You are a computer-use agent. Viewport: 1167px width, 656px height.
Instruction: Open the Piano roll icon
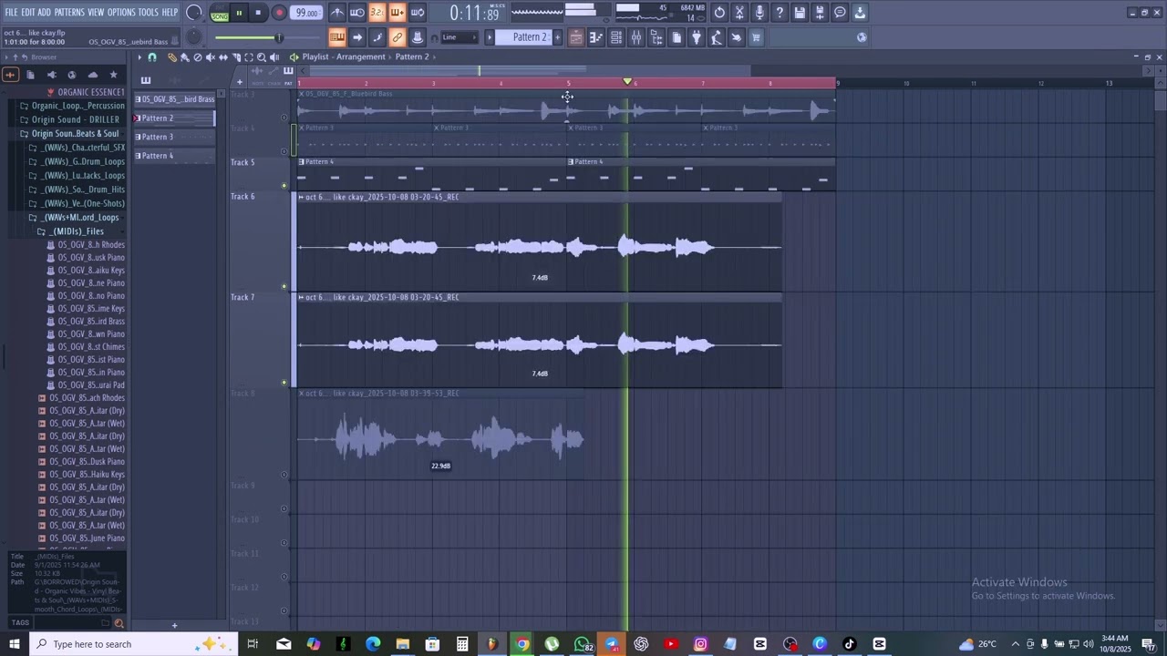click(x=596, y=37)
